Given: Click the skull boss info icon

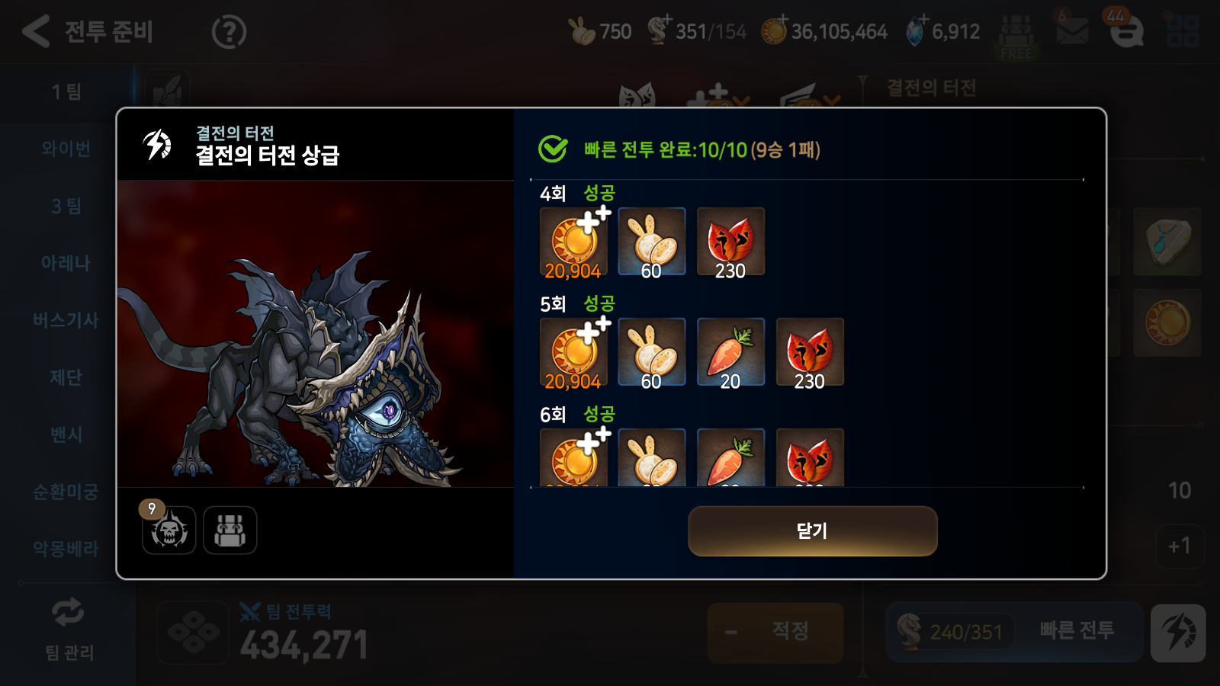Looking at the screenshot, I should tap(169, 530).
